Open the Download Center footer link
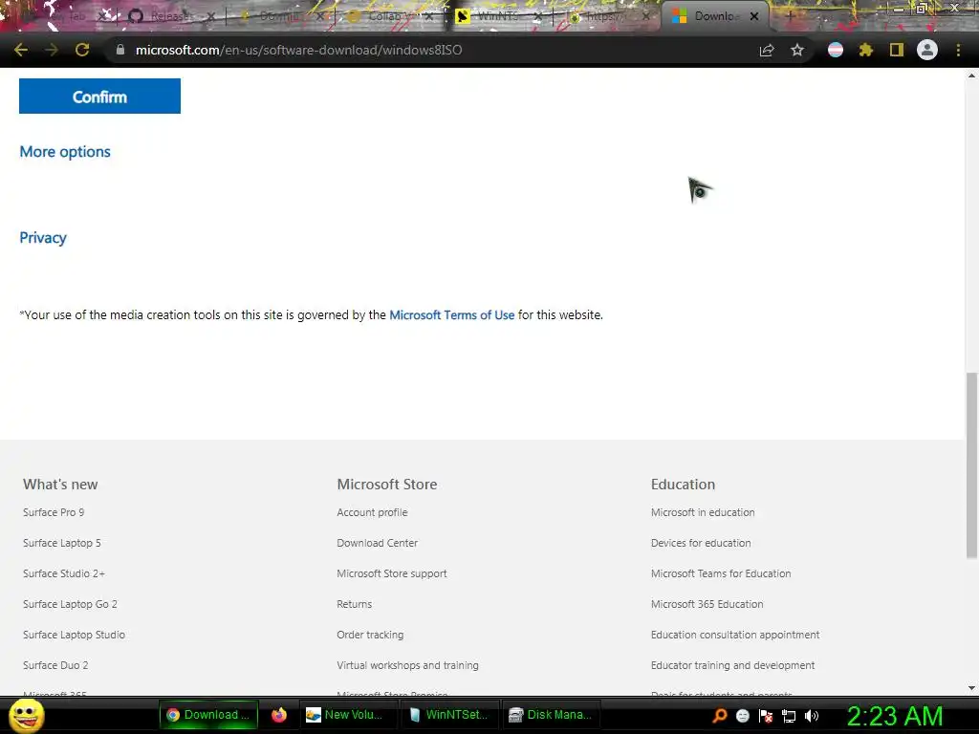 pos(377,543)
